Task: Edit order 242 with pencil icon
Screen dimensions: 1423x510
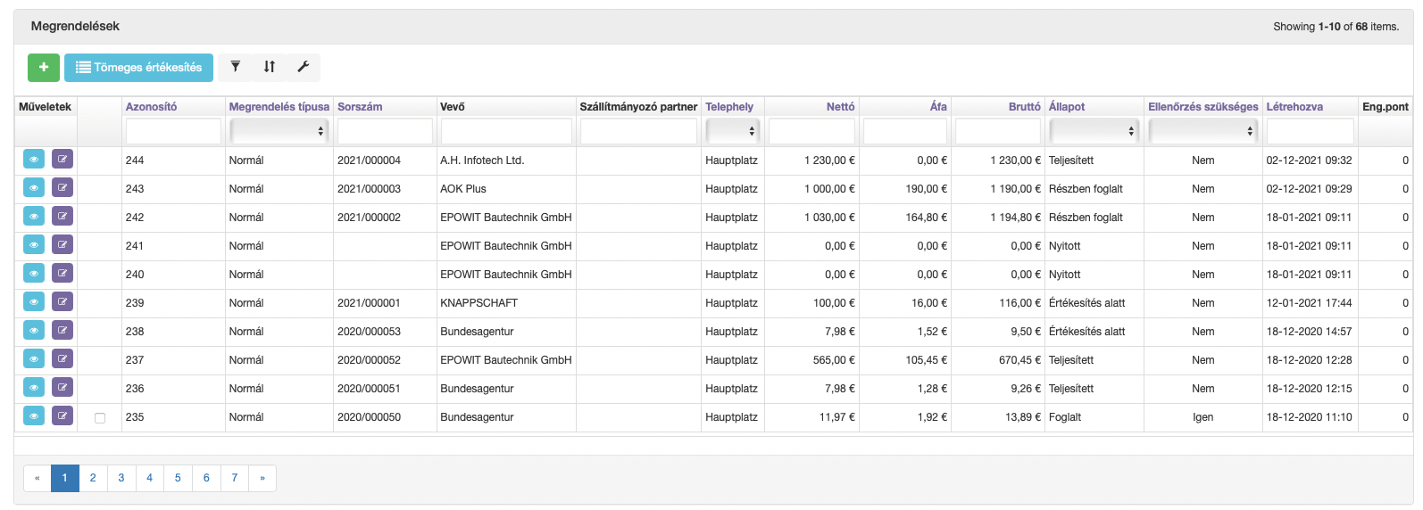Action: [62, 217]
